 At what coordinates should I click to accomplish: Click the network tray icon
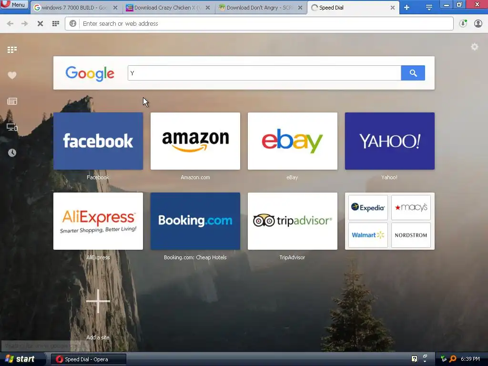point(444,359)
